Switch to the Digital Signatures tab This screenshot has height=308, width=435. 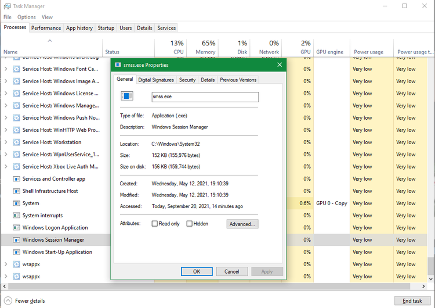155,80
